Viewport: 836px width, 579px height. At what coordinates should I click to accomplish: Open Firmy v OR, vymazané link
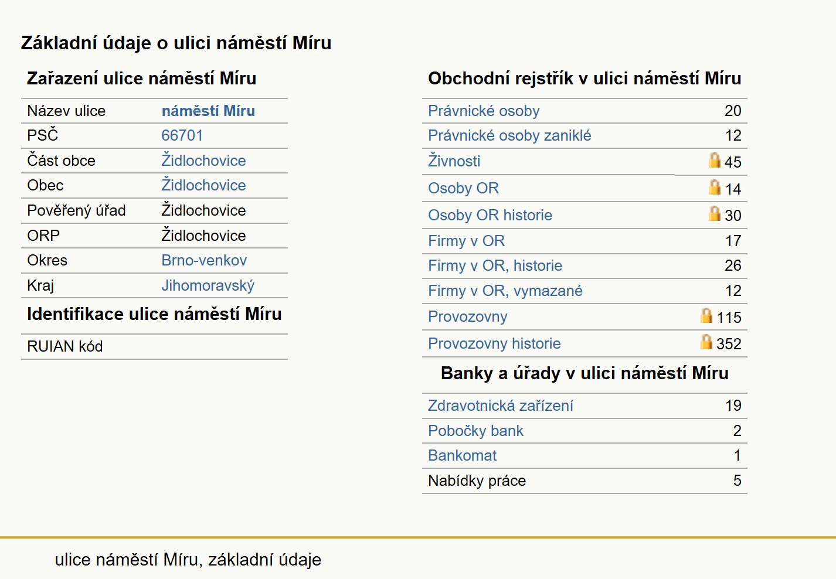[x=505, y=291]
